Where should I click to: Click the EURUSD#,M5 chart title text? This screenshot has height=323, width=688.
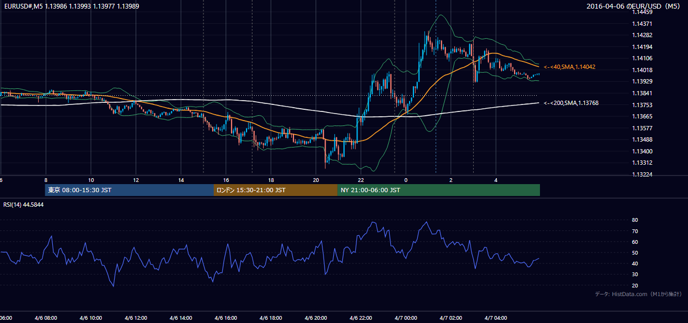[71, 6]
